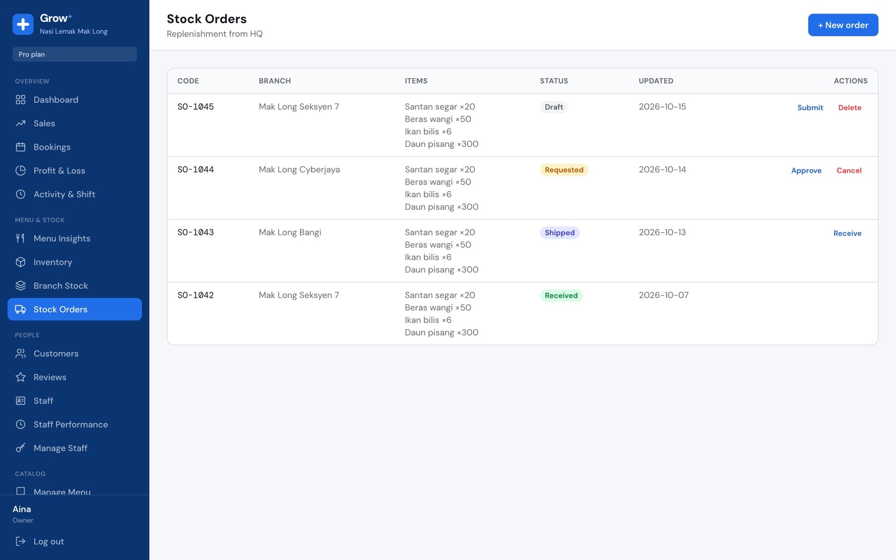Click the Mak Long Bangi branch cell
Image resolution: width=896 pixels, height=560 pixels.
[x=290, y=232]
